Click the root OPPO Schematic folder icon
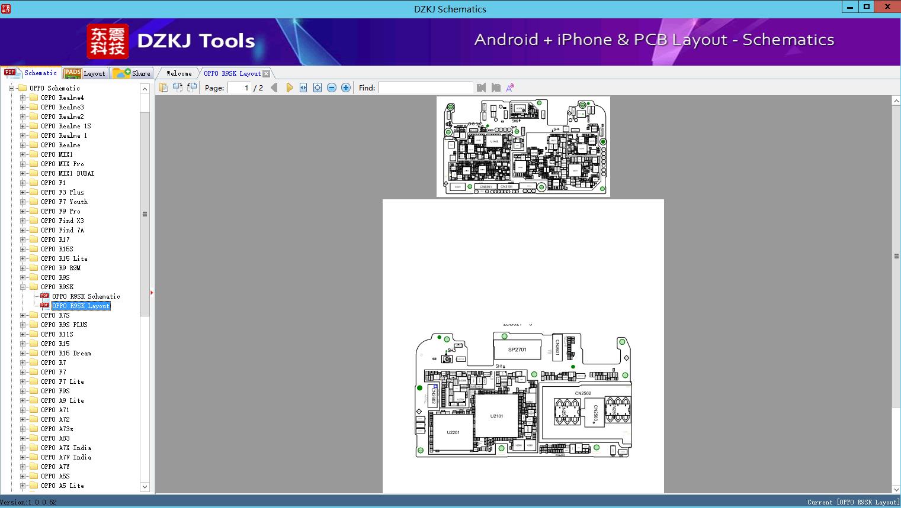 (23, 88)
